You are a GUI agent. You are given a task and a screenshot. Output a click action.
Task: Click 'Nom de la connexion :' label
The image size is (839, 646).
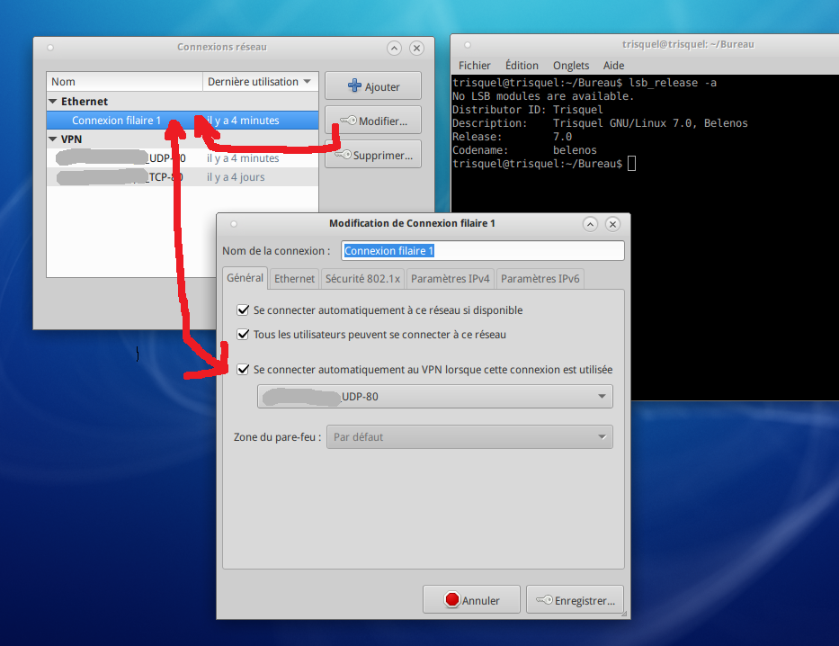tap(276, 250)
